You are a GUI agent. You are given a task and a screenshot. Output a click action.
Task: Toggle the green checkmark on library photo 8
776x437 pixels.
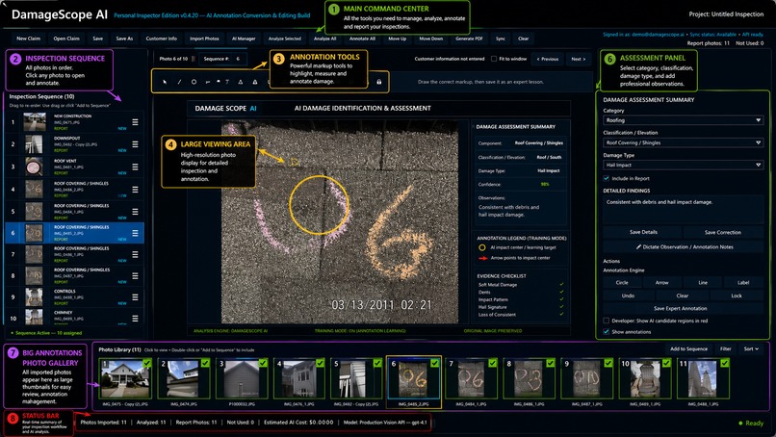(551, 363)
